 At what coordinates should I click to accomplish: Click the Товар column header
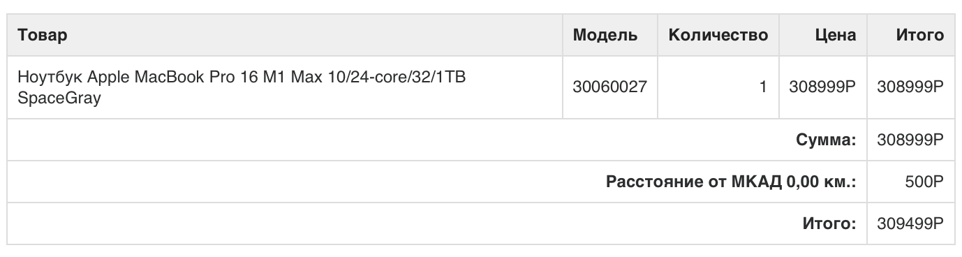42,36
